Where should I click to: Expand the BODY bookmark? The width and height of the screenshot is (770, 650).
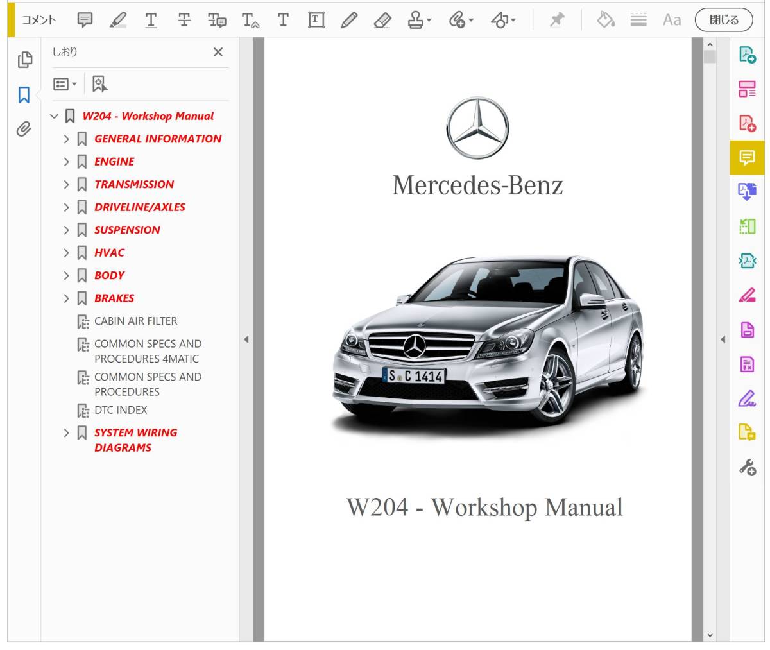[66, 275]
